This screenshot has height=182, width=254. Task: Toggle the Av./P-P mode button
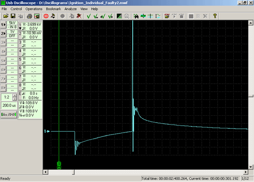[x=9, y=114]
